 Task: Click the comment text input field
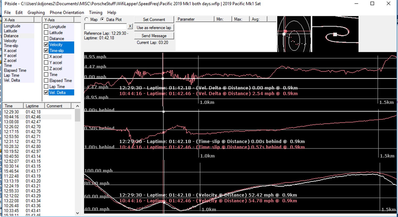[x=105, y=27]
